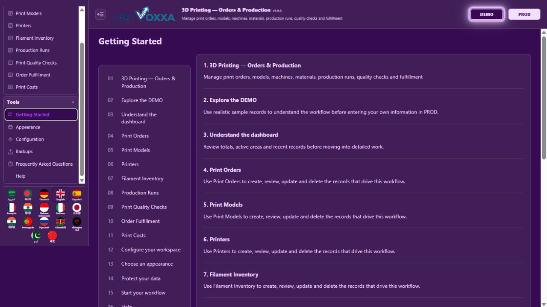Switch language to Português flag
Screen dimensions: 547x307
(x=28, y=223)
